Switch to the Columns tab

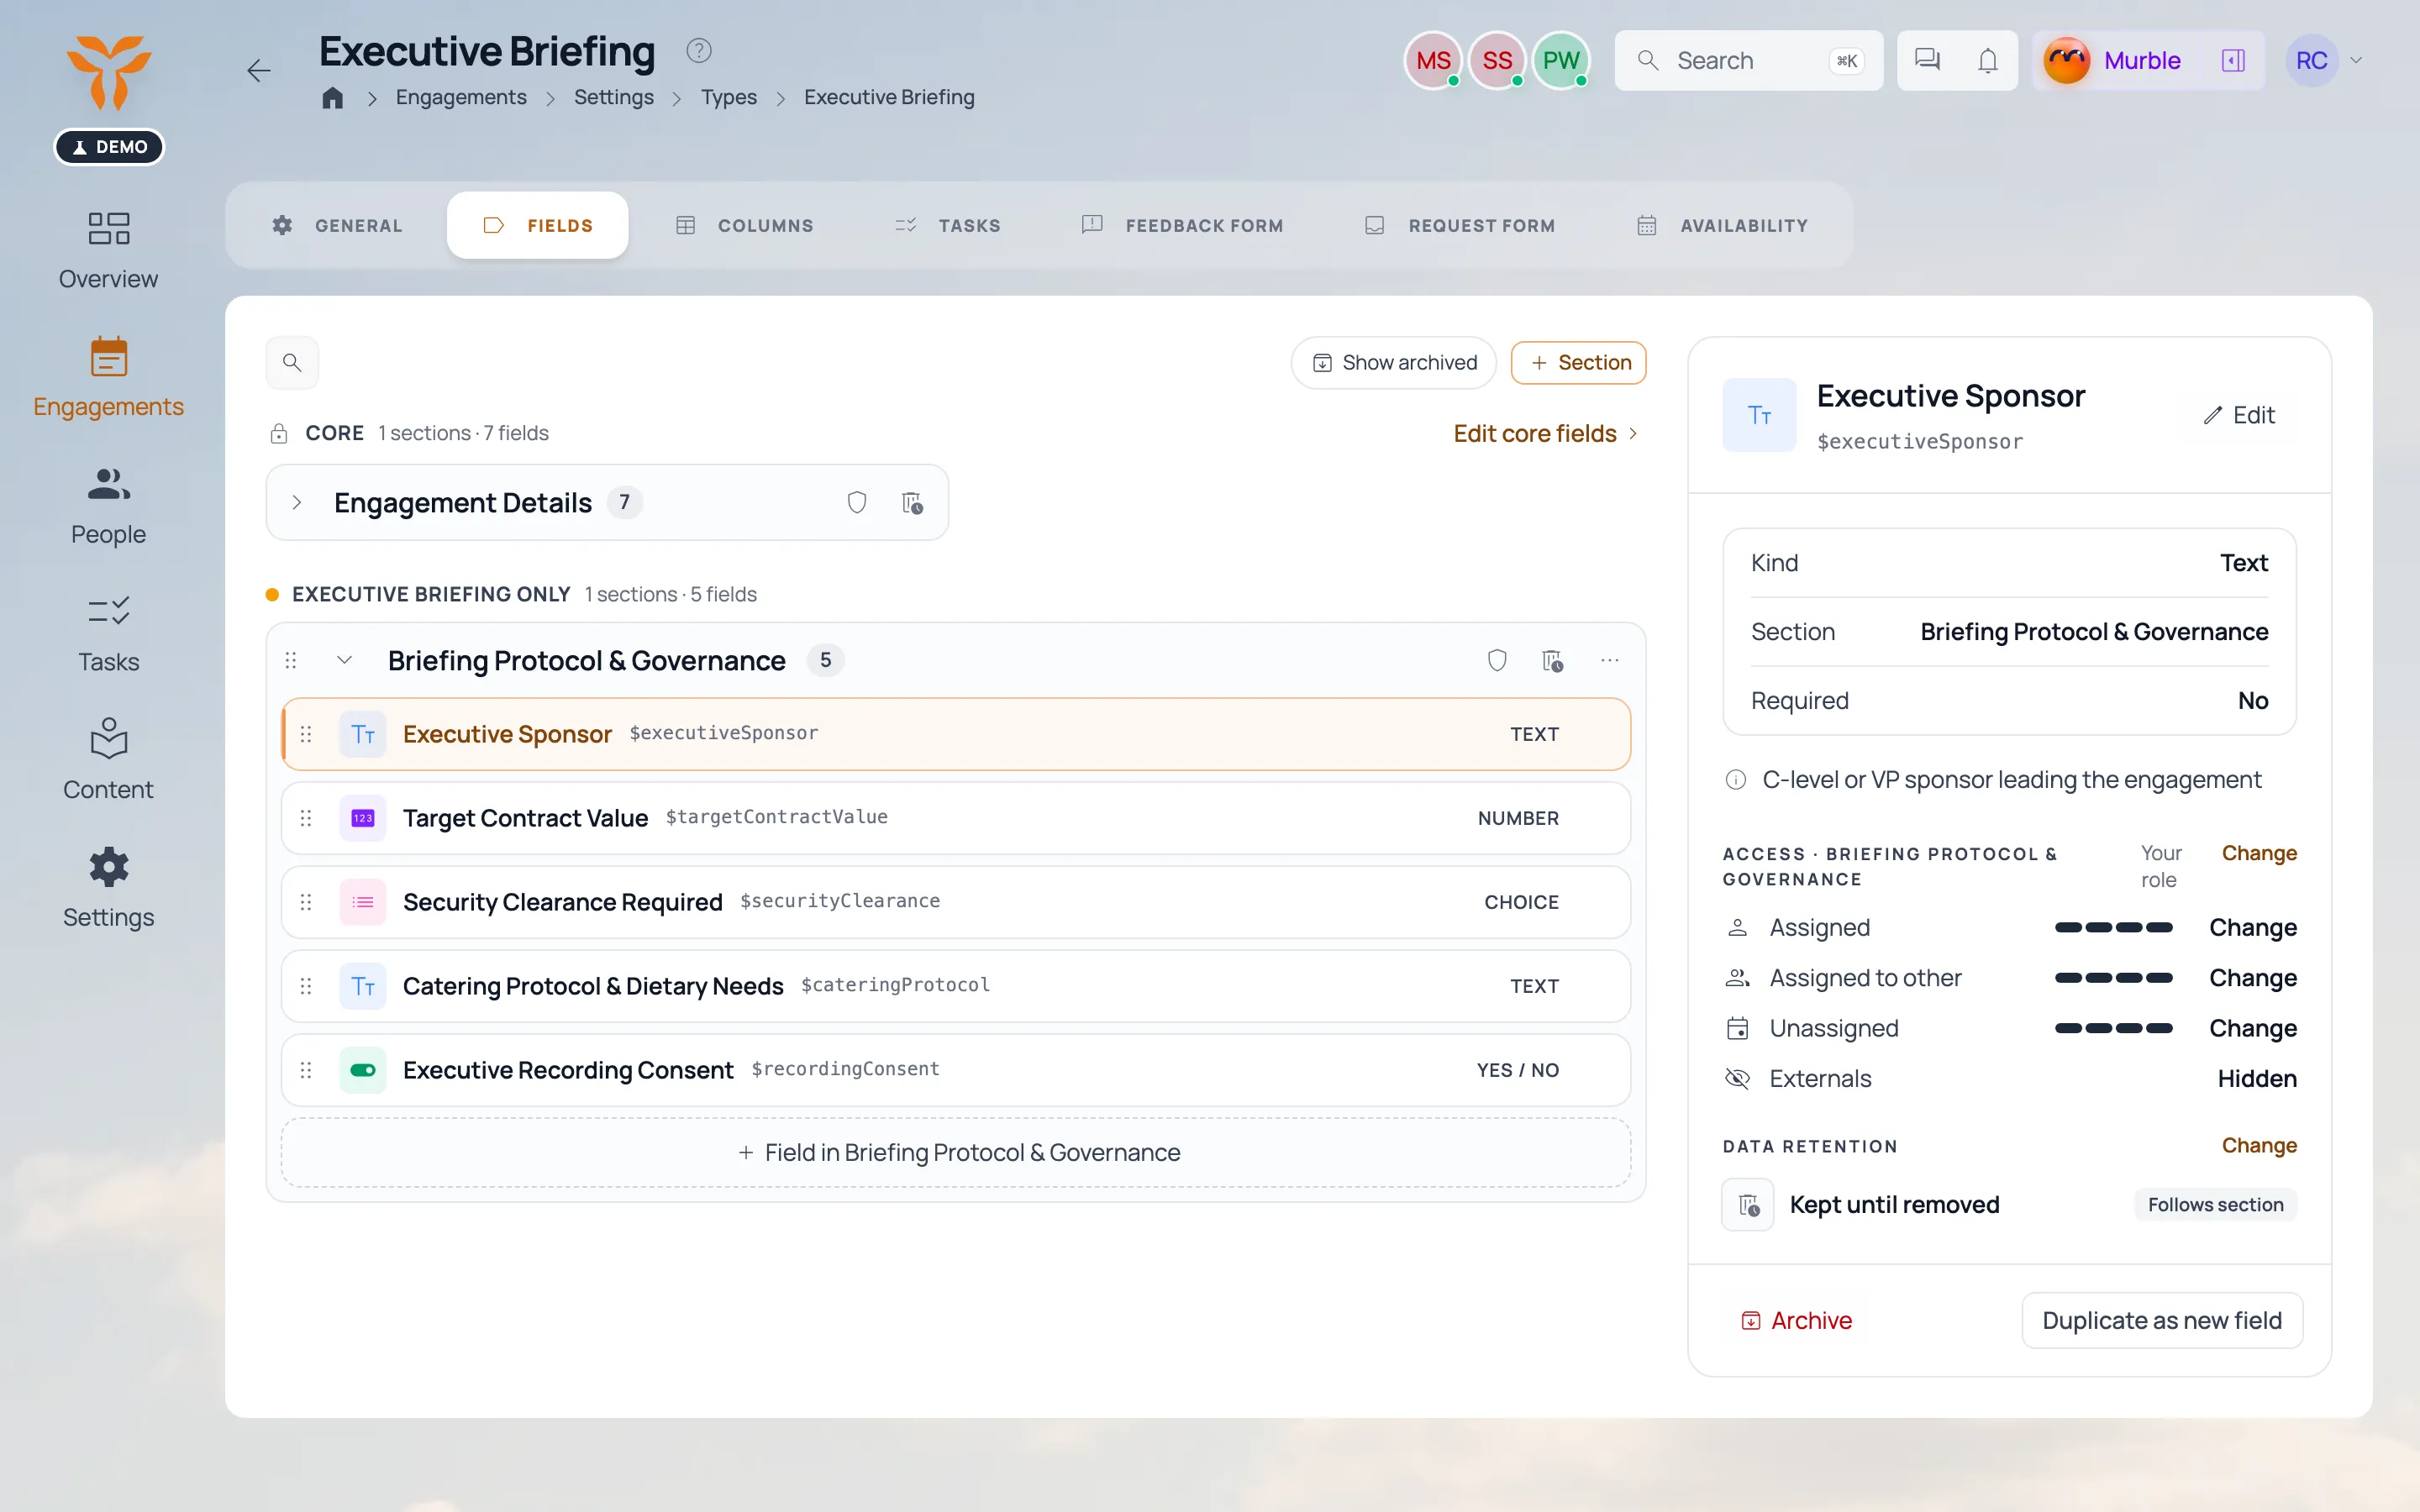click(x=745, y=225)
